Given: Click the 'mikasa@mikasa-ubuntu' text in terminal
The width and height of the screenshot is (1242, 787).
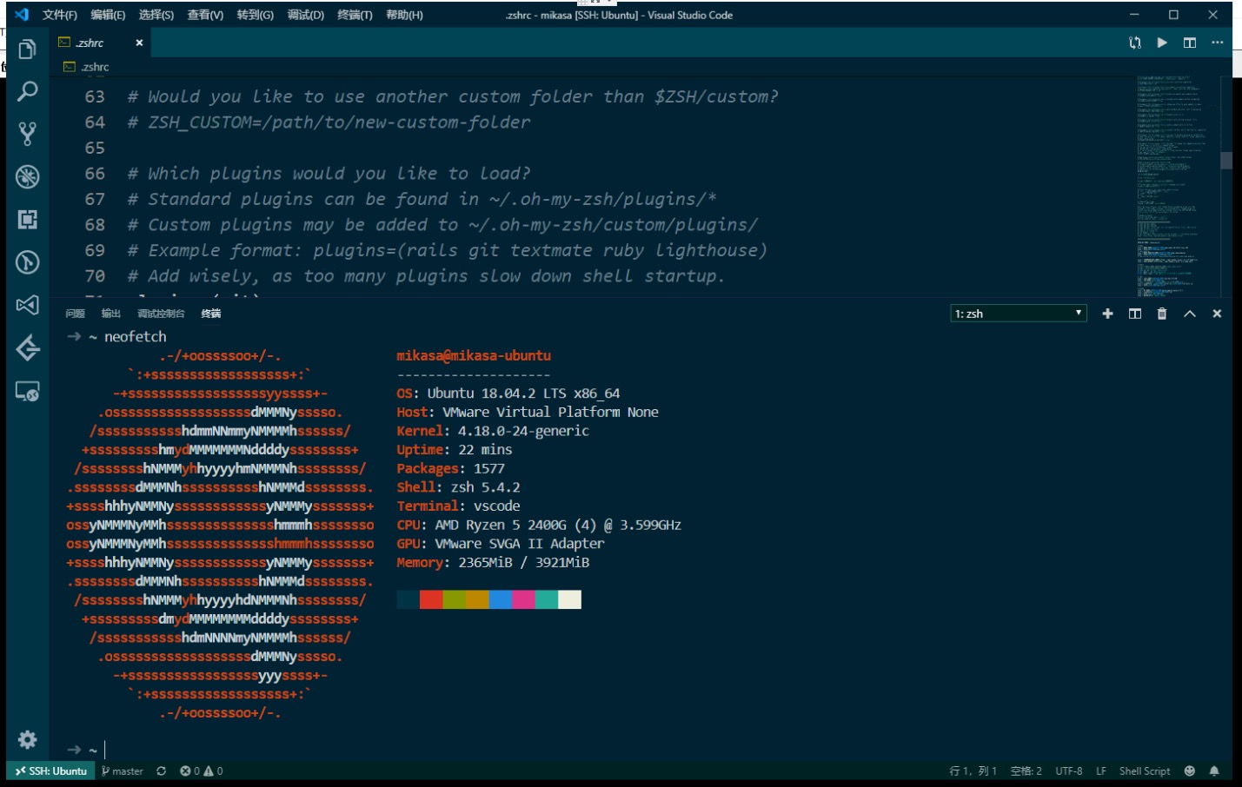Looking at the screenshot, I should click(474, 355).
